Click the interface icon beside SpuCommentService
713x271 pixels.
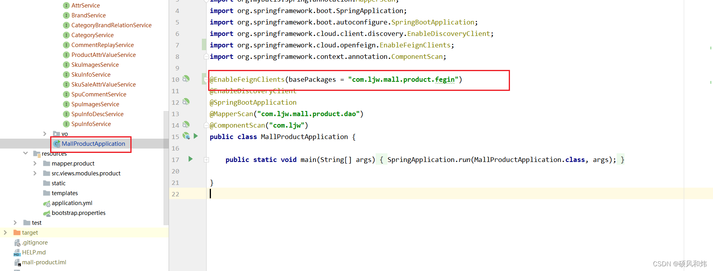click(x=66, y=94)
